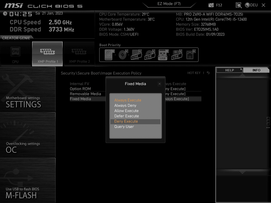Close the Fixed Media popup
Viewport: 271px width, 203px height.
160,84
